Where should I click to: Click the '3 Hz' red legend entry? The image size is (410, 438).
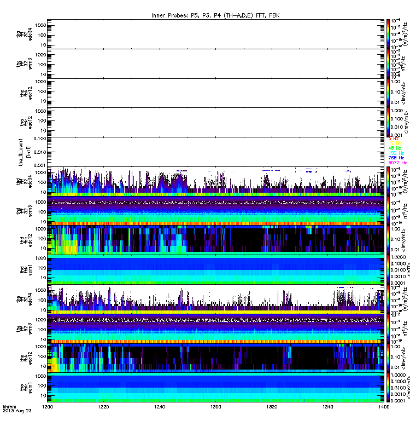pos(393,139)
